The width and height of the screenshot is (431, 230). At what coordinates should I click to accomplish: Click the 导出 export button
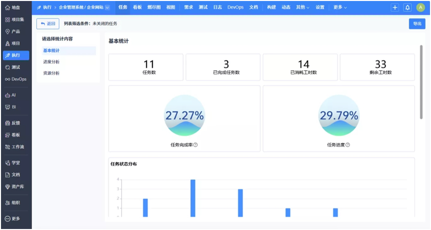point(417,24)
